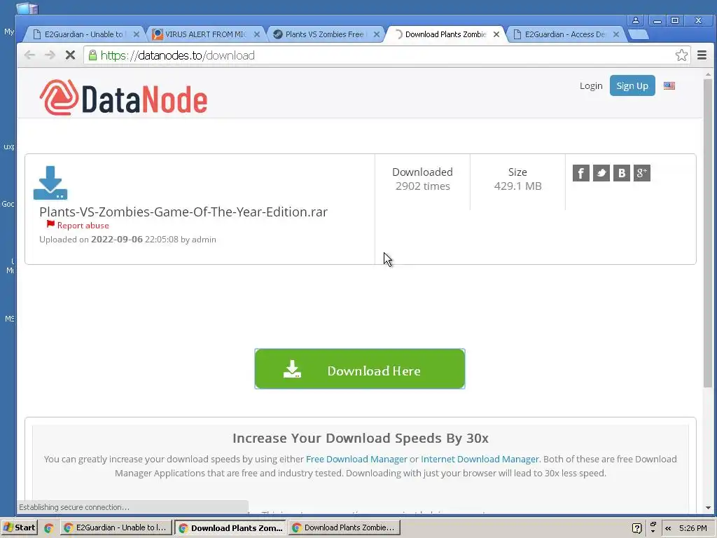This screenshot has width=717, height=538.
Task: Click the upload date 2022-09-06
Action: pos(117,240)
